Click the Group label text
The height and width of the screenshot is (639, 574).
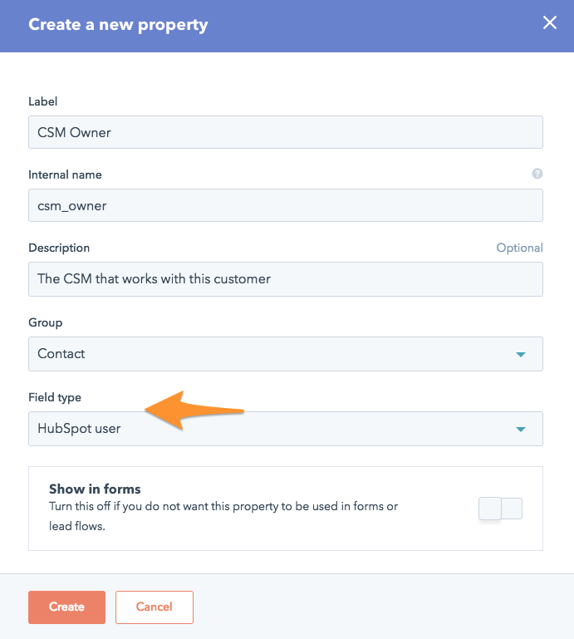tap(45, 322)
